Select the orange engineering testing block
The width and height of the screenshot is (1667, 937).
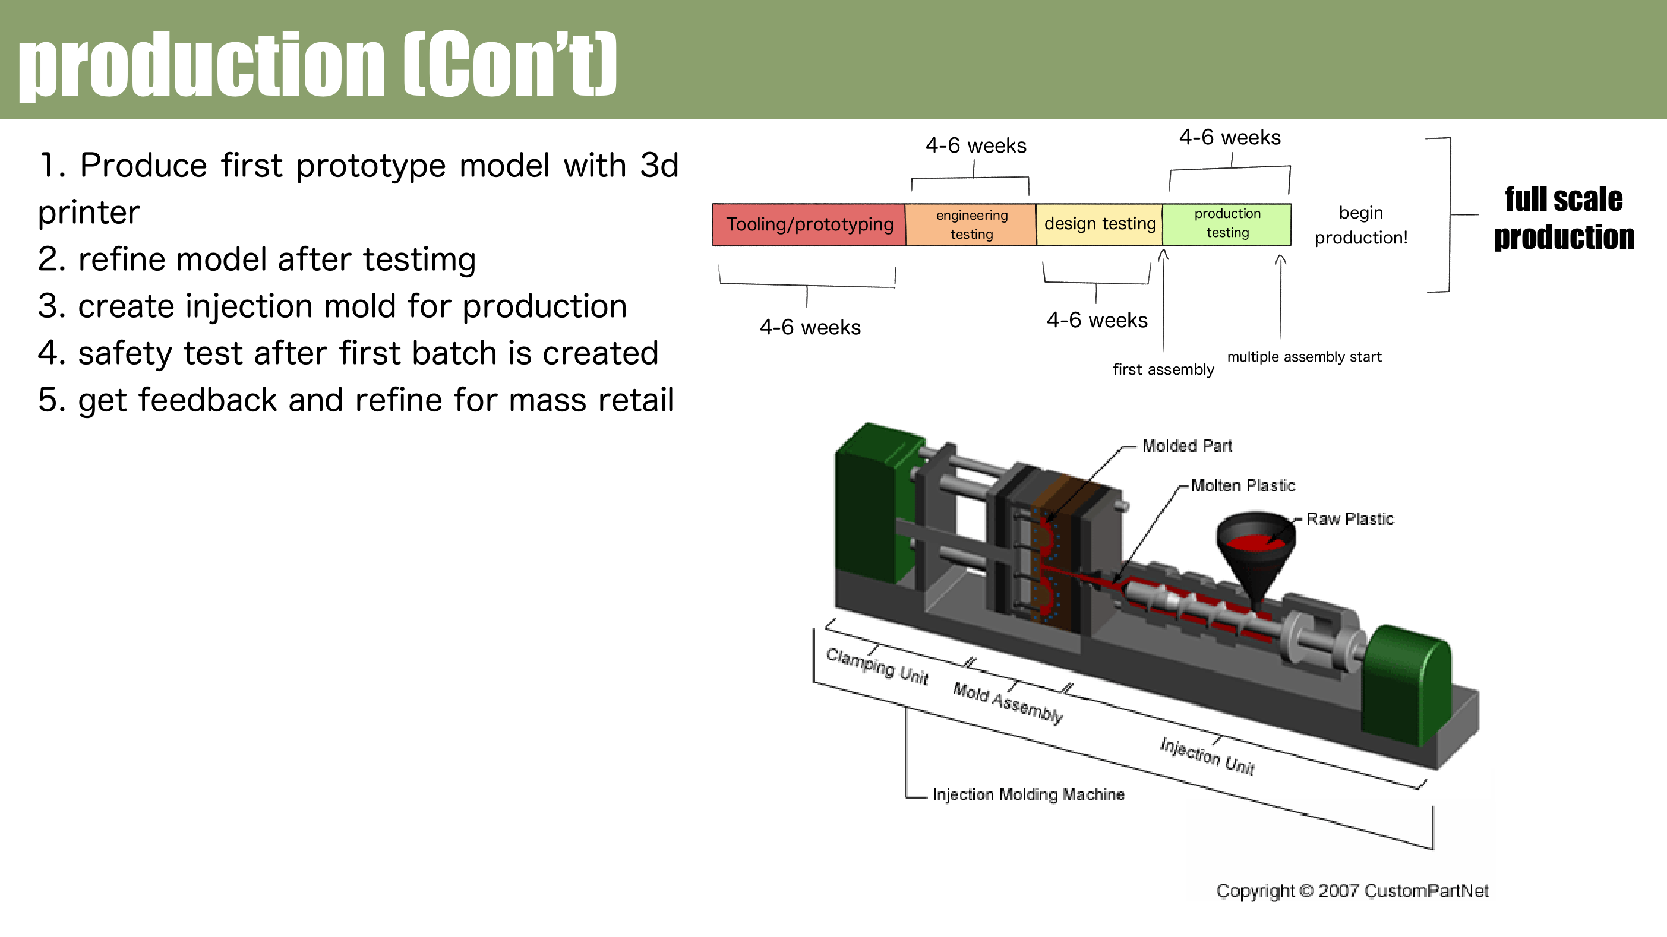click(x=971, y=224)
